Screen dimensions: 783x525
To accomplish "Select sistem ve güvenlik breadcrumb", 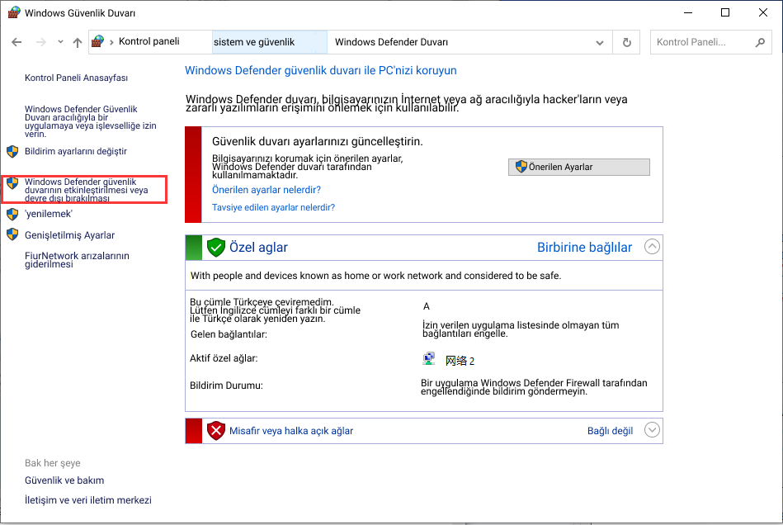I will click(x=254, y=42).
